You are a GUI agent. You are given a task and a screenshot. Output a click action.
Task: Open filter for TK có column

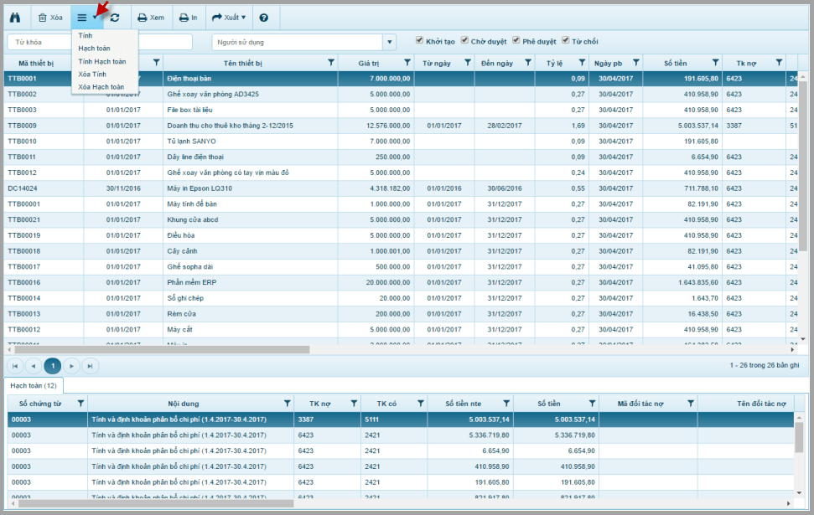421,404
